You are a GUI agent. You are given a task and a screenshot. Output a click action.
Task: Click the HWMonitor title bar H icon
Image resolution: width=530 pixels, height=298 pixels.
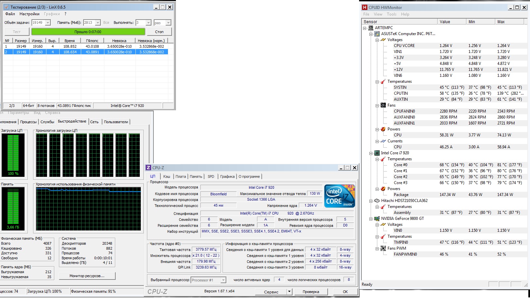click(x=365, y=7)
